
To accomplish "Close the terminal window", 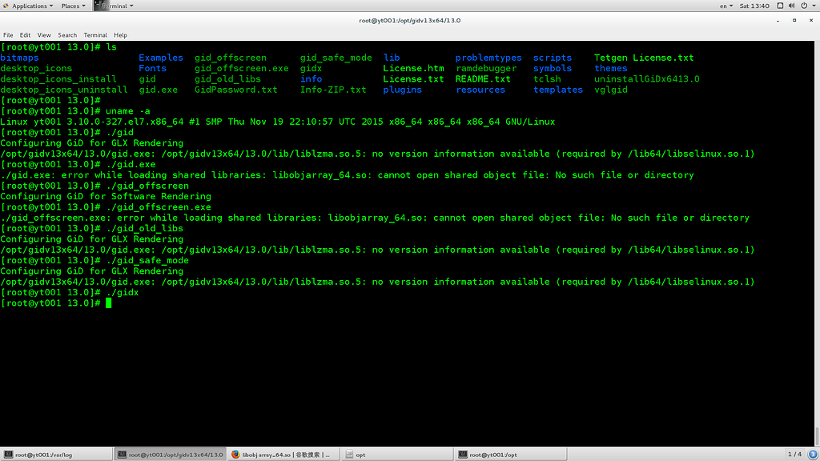I will point(811,20).
